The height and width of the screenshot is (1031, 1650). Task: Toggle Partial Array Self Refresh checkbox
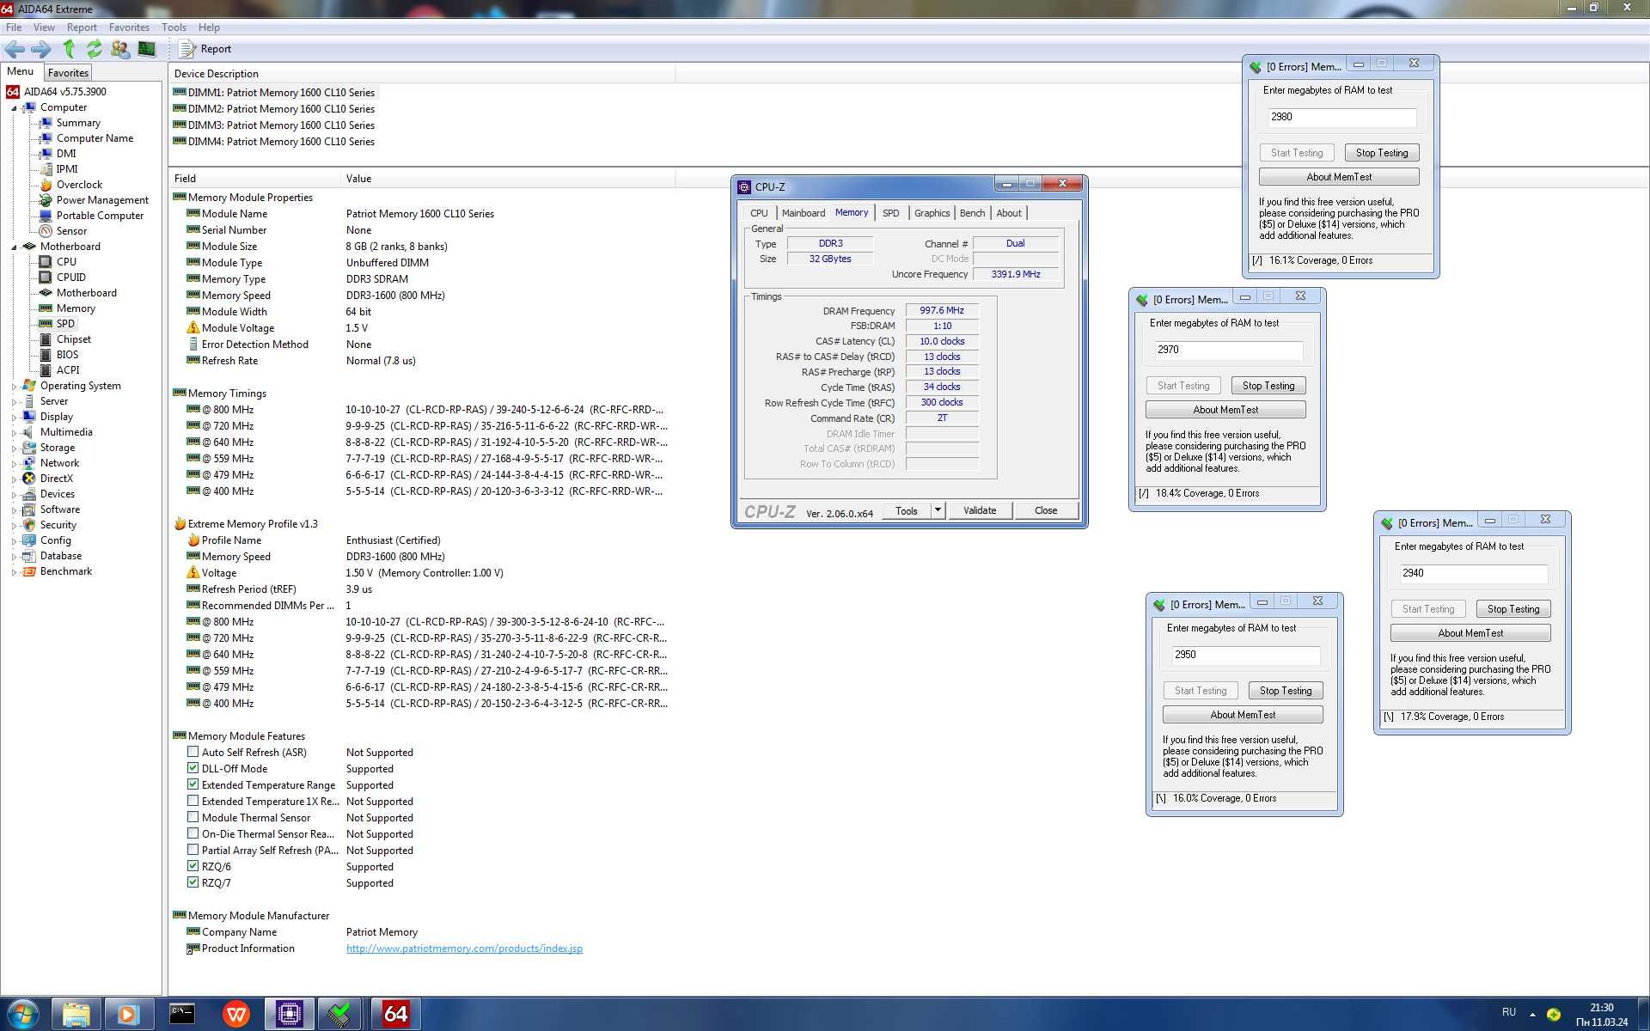click(x=192, y=850)
